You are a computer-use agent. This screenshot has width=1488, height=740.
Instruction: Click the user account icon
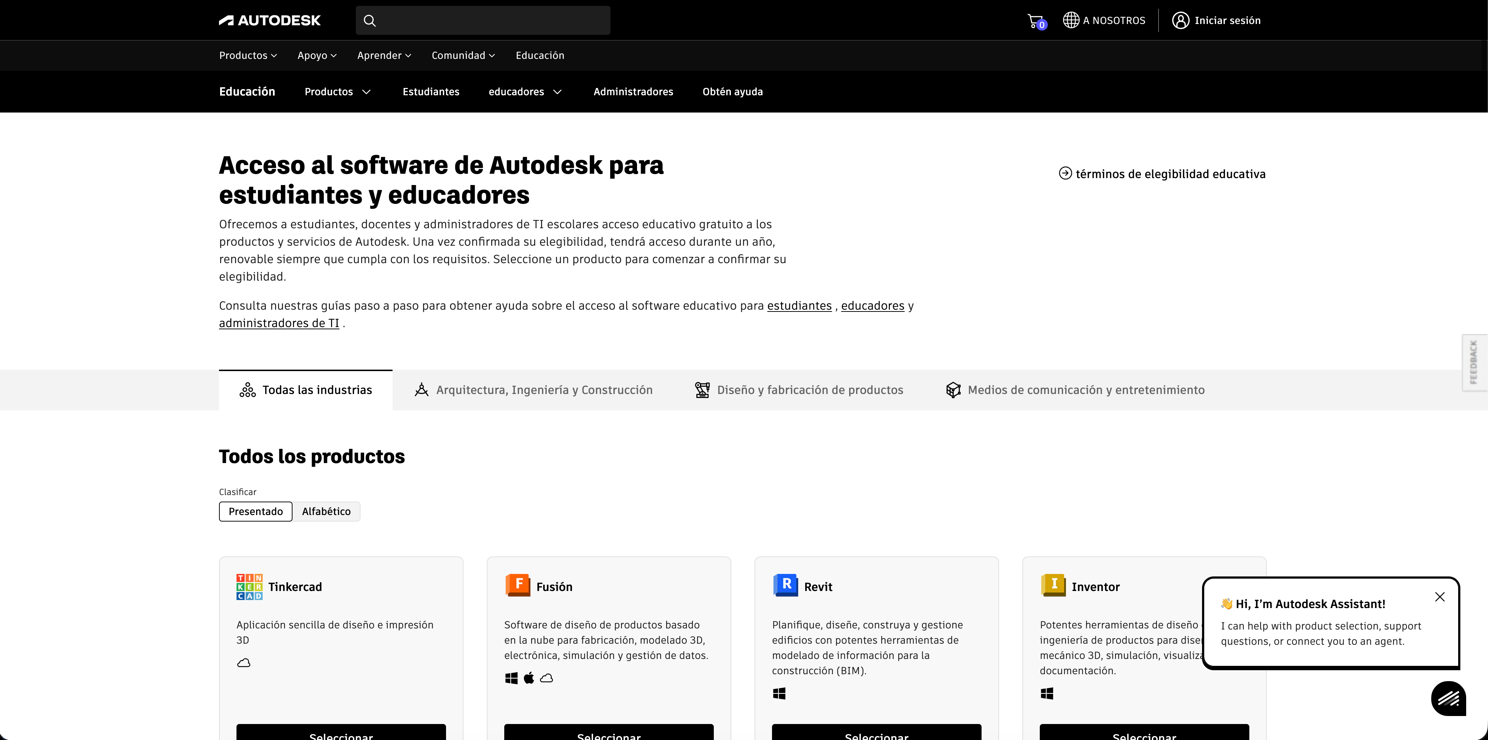click(x=1180, y=20)
